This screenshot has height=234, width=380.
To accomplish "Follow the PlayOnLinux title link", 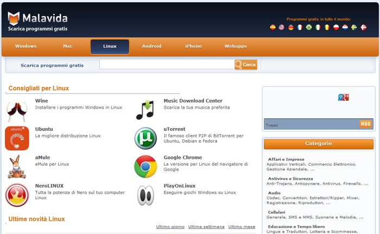I will pyautogui.click(x=180, y=186).
